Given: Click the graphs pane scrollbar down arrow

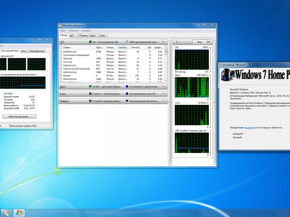Looking at the screenshot, I should point(215,165).
